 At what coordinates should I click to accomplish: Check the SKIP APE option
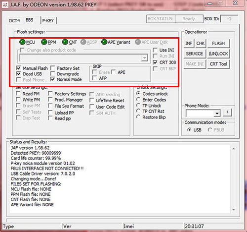(113, 72)
